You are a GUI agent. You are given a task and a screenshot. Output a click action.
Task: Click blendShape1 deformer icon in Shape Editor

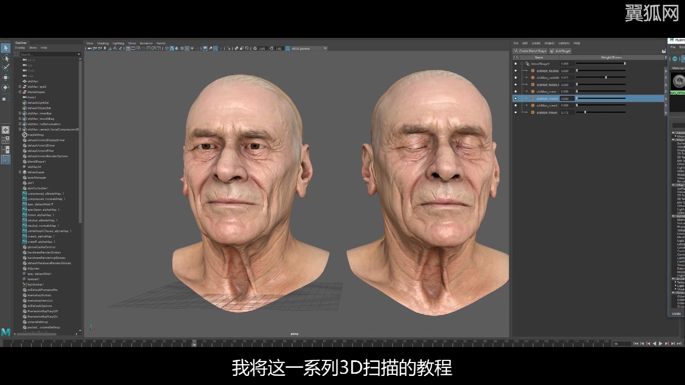(527, 64)
